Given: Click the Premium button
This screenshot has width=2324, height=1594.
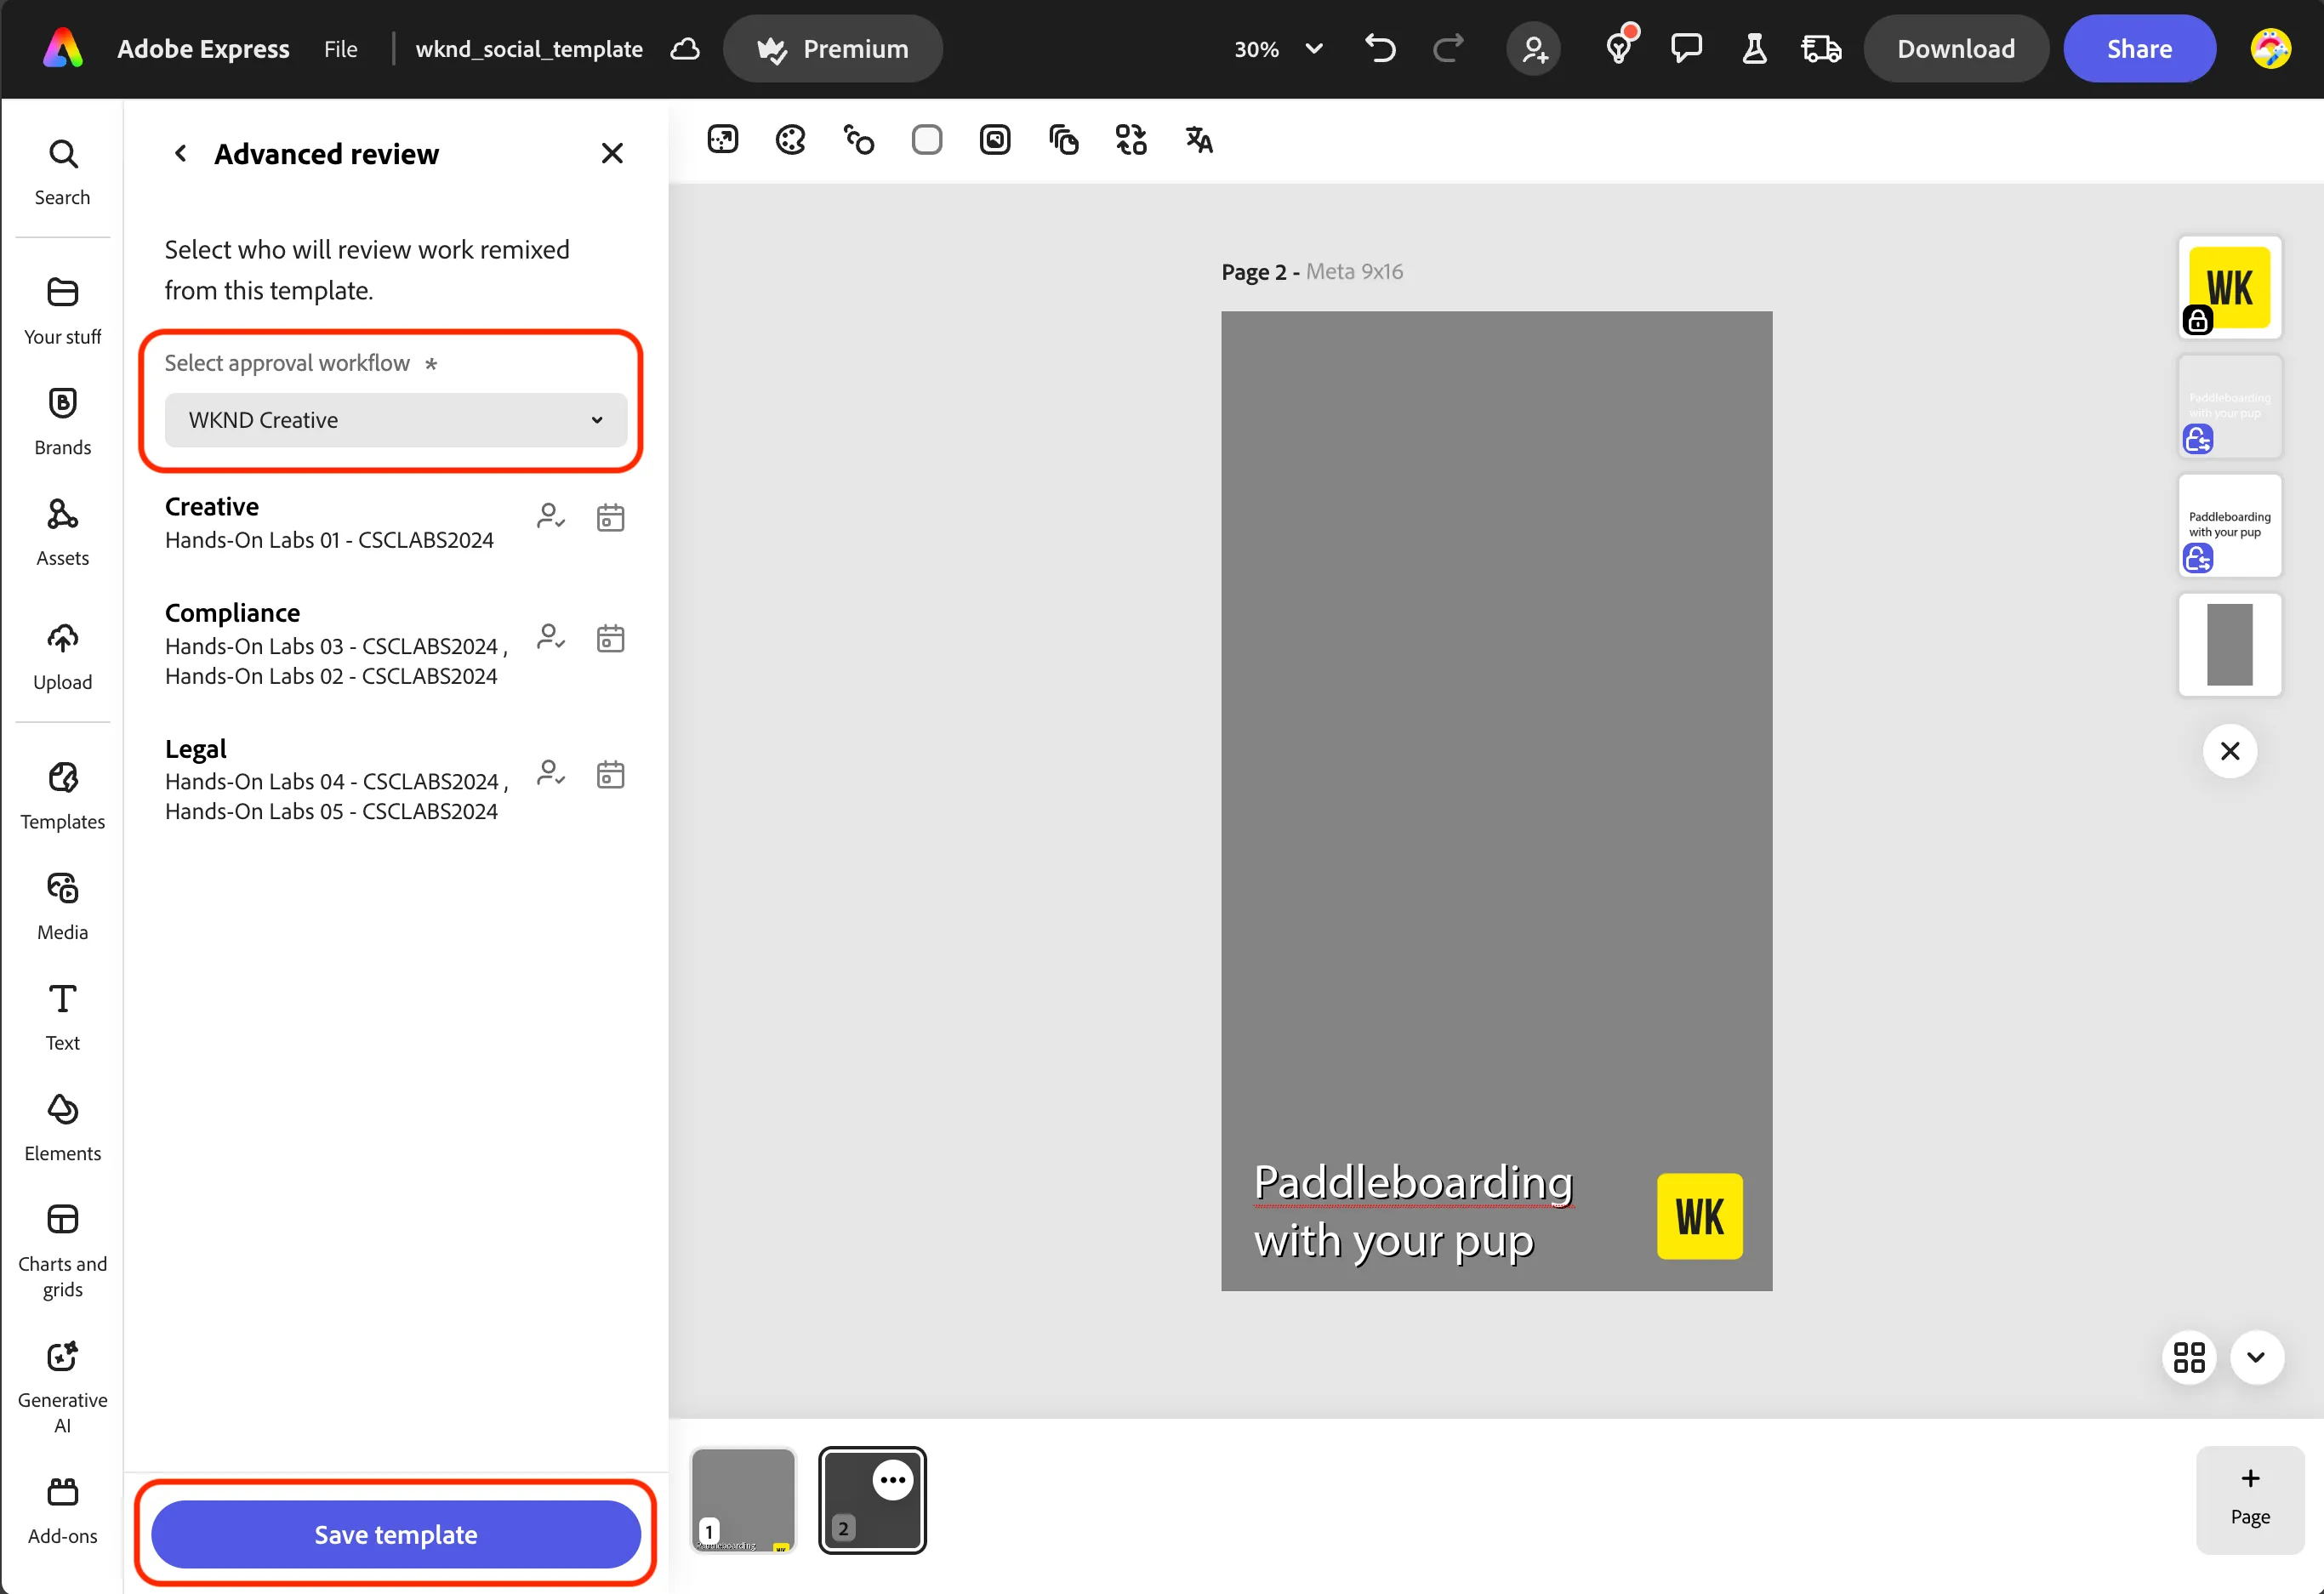Looking at the screenshot, I should click(x=832, y=48).
